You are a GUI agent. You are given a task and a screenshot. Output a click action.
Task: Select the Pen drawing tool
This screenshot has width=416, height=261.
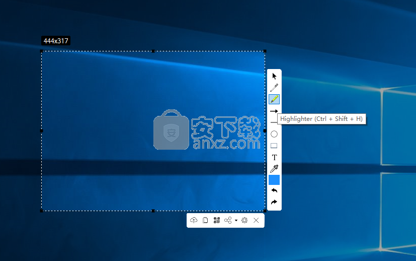tap(274, 88)
